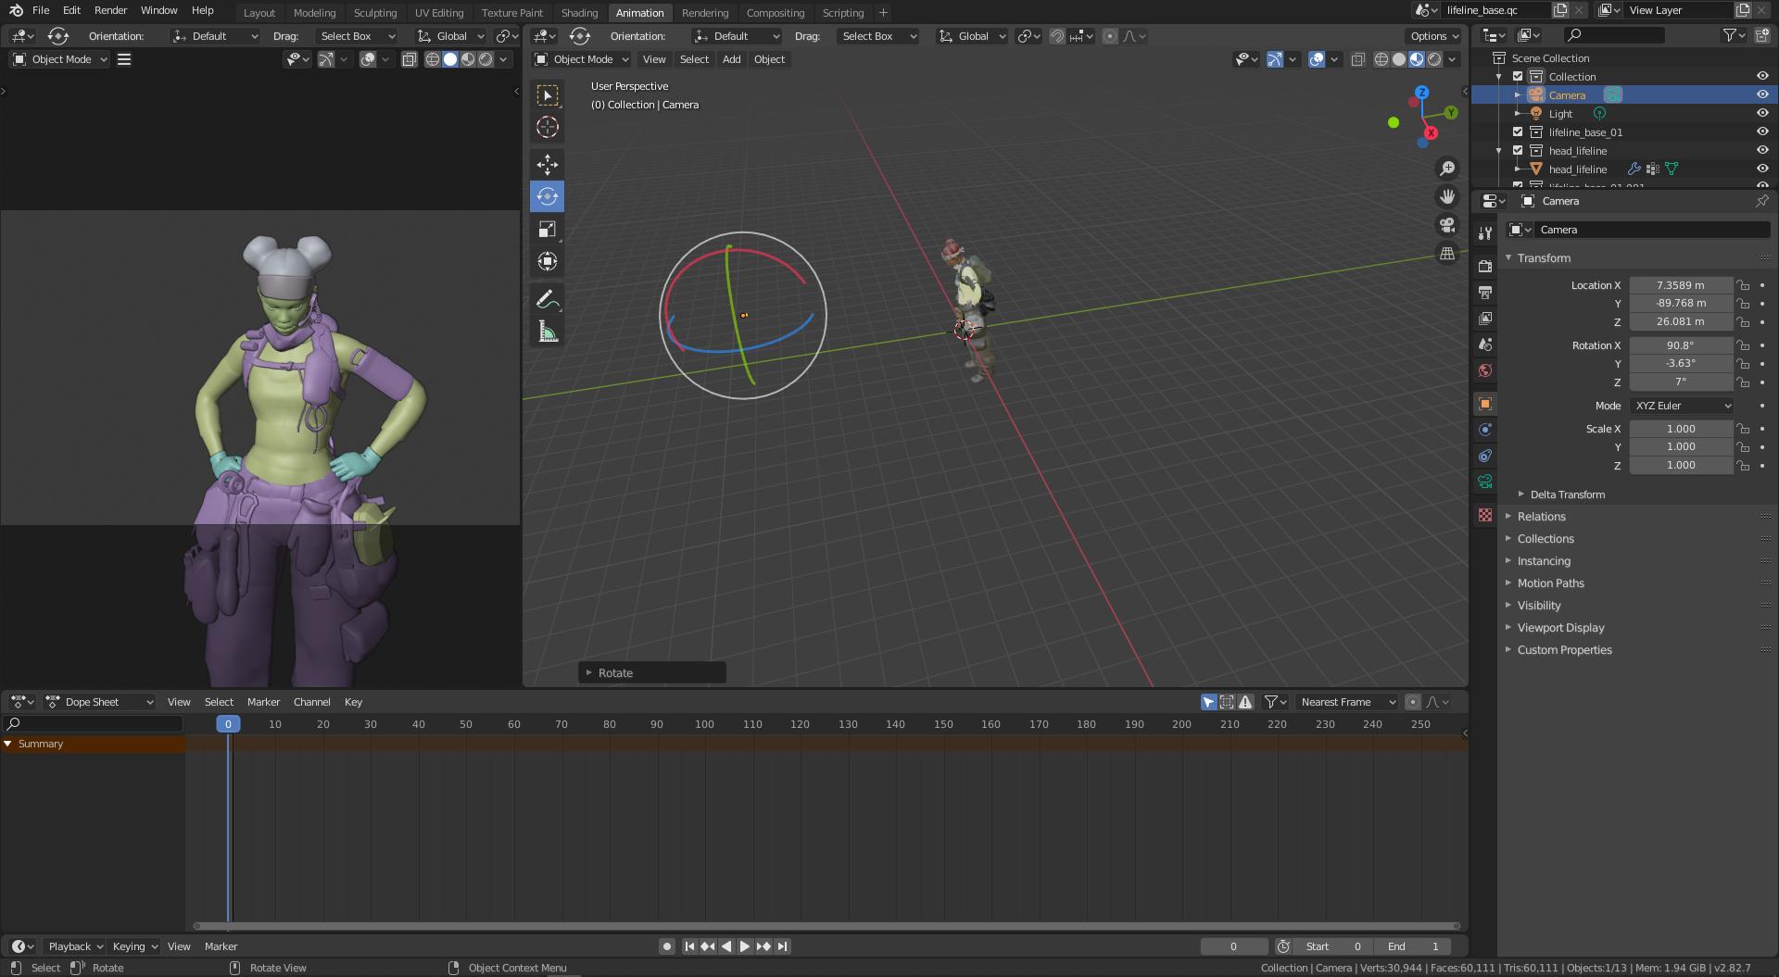
Task: Click the zoom magnifier icon in viewport
Action: click(1447, 168)
